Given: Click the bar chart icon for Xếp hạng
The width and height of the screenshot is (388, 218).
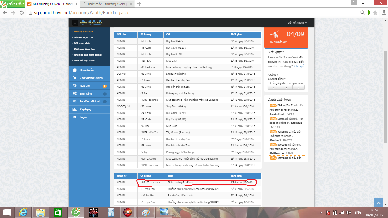Looking at the screenshot, I should pos(75,109).
